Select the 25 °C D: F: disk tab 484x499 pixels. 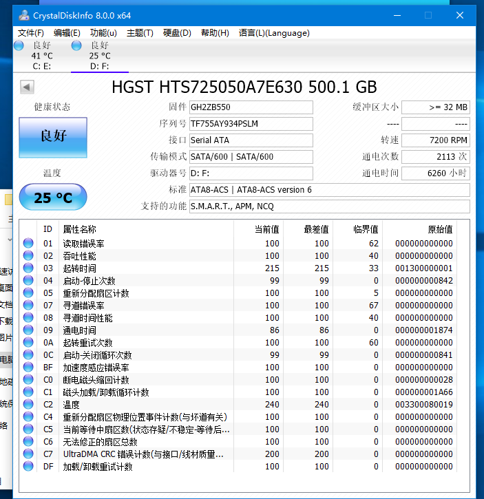(100, 56)
